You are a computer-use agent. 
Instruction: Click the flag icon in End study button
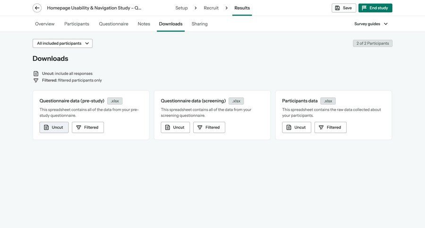click(x=364, y=8)
